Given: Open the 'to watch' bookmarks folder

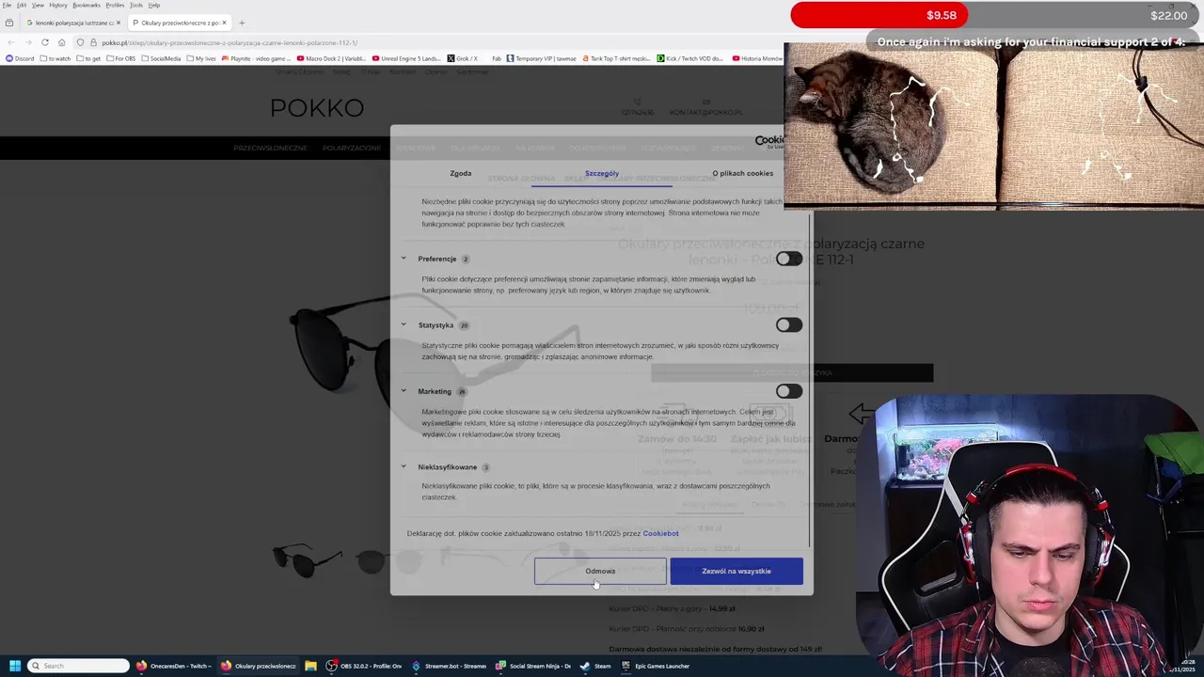Looking at the screenshot, I should (55, 58).
